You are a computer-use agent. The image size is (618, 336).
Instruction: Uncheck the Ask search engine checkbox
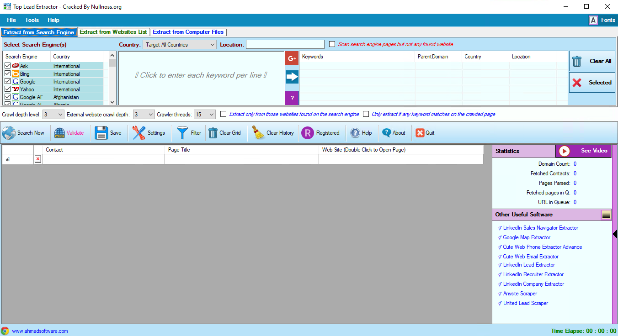(x=7, y=66)
